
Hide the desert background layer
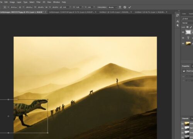coord(183,44)
